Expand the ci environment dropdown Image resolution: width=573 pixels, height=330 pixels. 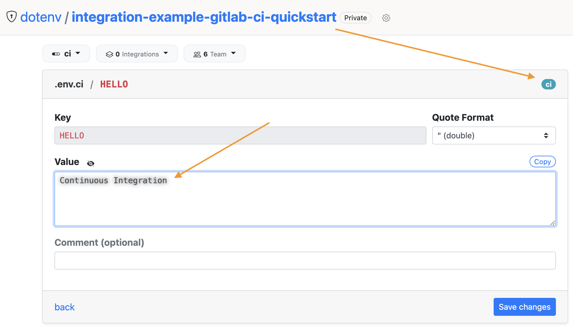point(66,54)
